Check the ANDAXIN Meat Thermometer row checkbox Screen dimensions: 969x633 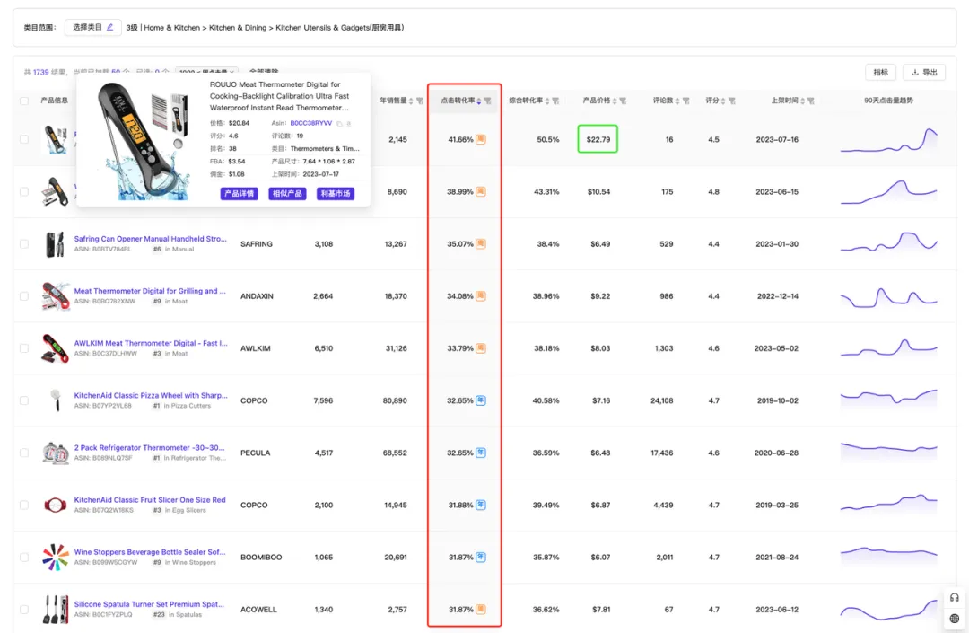point(24,296)
